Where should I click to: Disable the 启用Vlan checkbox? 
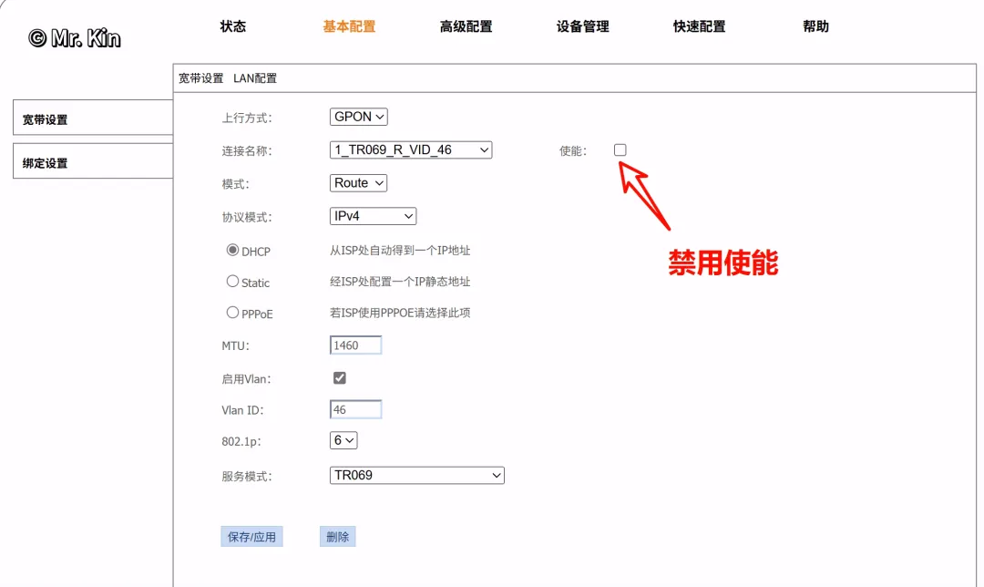[x=339, y=377]
